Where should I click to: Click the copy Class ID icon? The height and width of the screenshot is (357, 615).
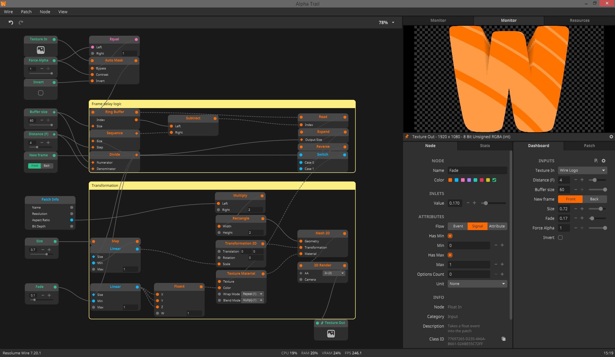(503, 339)
